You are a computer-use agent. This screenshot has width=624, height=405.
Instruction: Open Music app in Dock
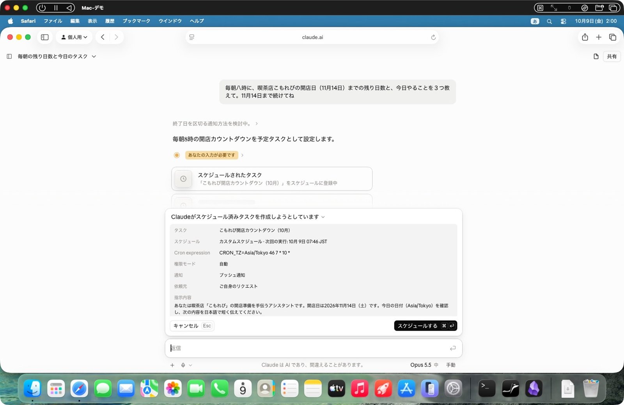point(360,388)
